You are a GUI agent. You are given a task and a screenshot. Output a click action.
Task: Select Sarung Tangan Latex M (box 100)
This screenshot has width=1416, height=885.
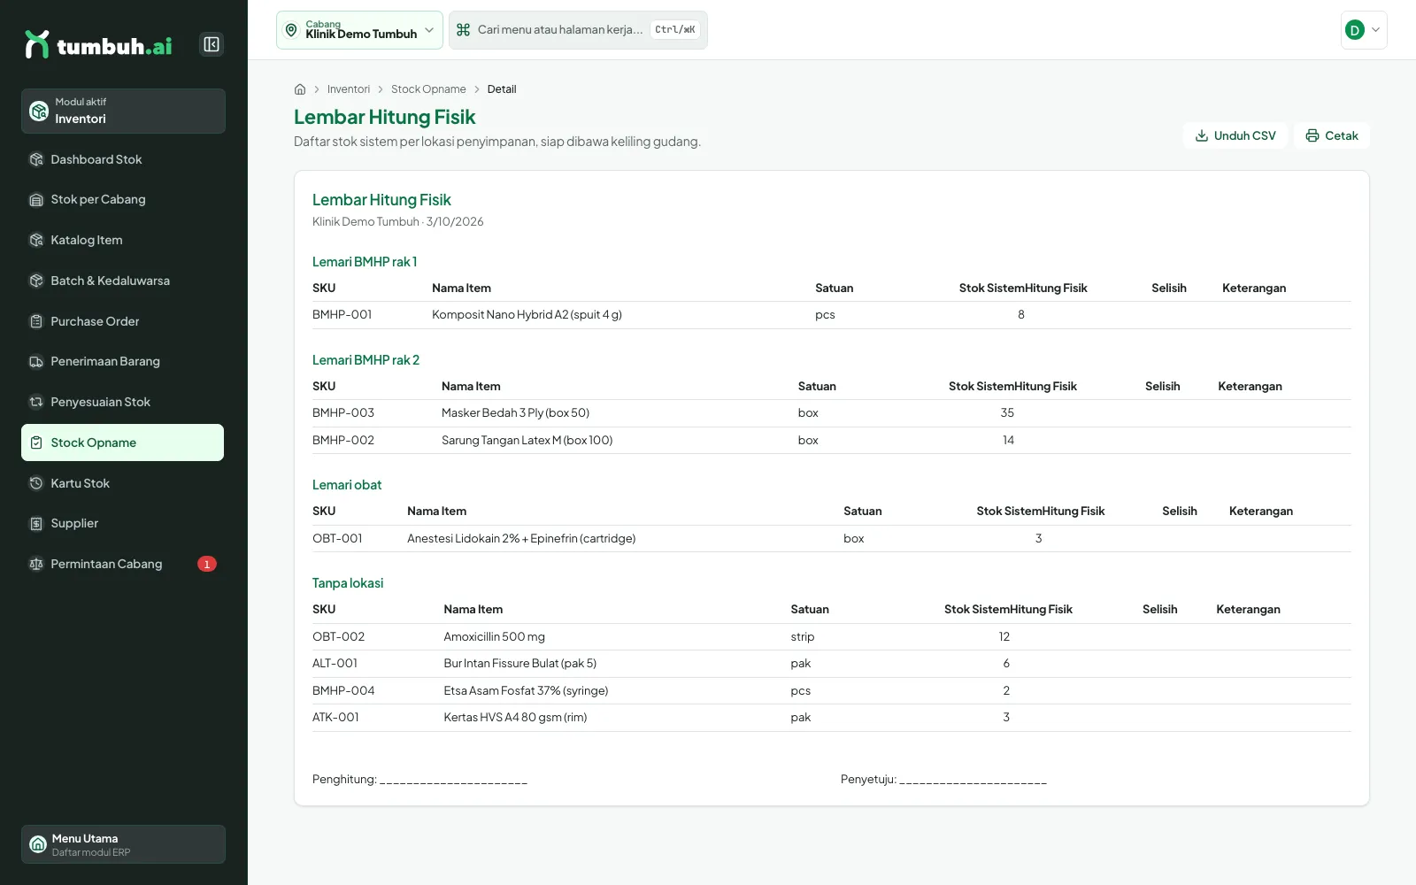[527, 440]
